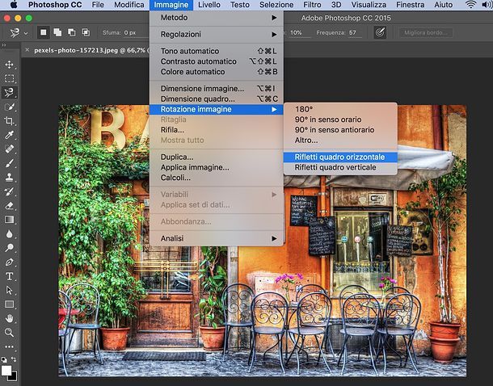
Task: Click the background color swatch
Action: coord(14,377)
